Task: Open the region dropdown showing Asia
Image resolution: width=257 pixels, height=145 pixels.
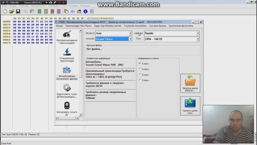Action: tap(114, 33)
